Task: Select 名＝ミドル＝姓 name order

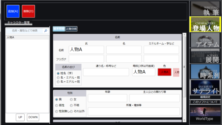Action: coord(58,82)
